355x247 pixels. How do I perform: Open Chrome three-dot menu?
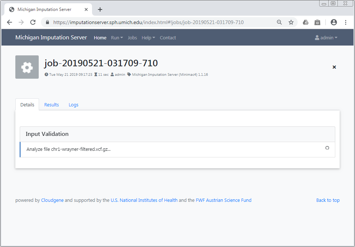[346, 22]
